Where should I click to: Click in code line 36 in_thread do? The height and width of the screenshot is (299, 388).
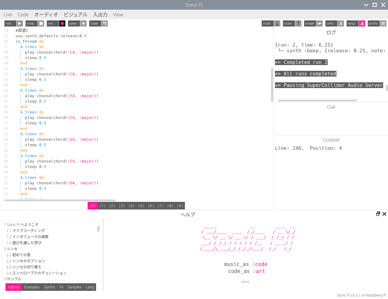(30, 41)
